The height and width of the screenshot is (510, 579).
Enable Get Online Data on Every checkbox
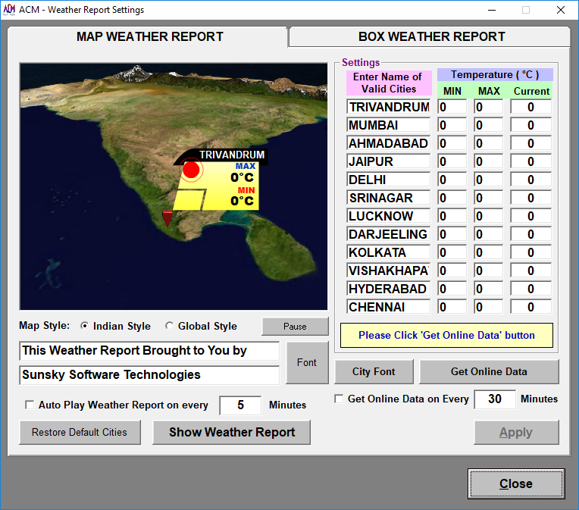pyautogui.click(x=339, y=399)
